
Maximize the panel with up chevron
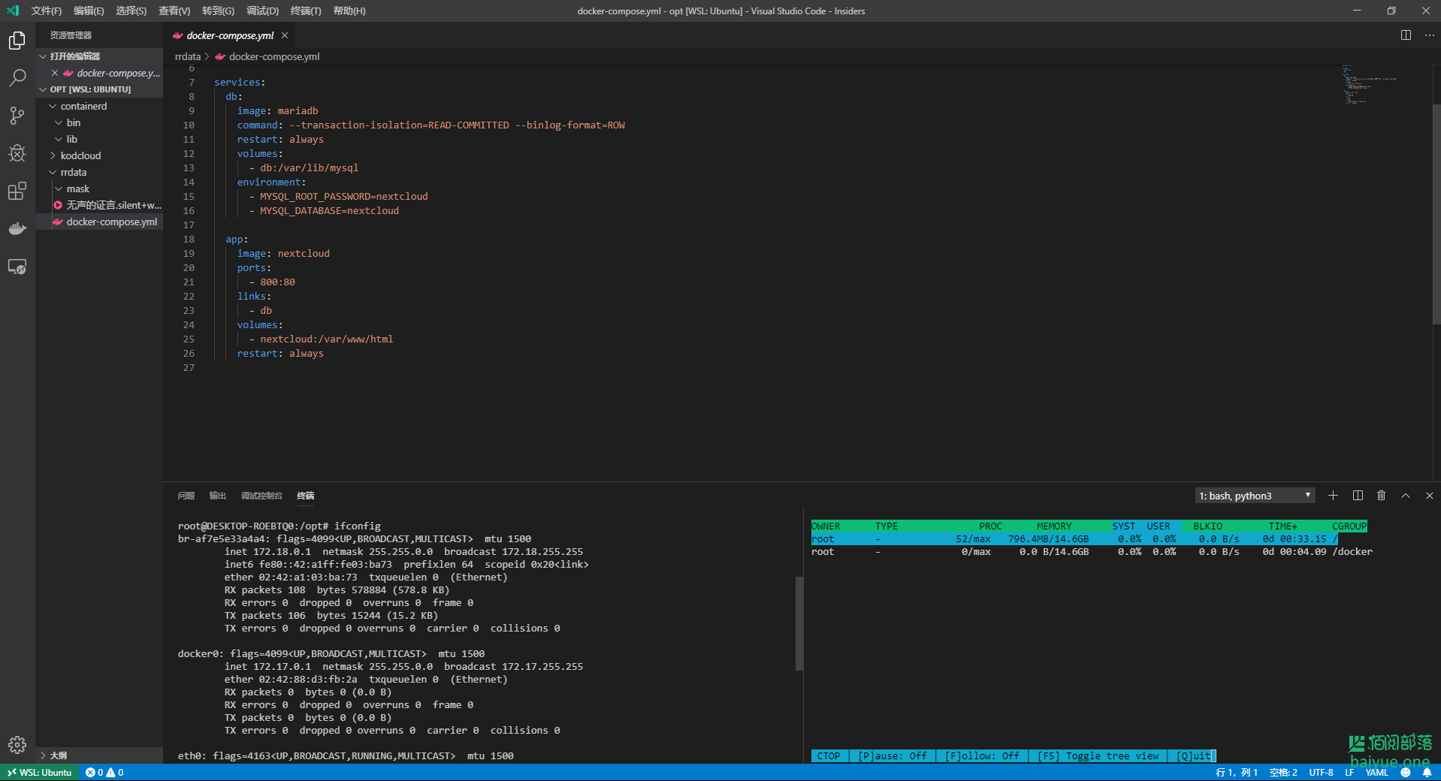[x=1406, y=496]
